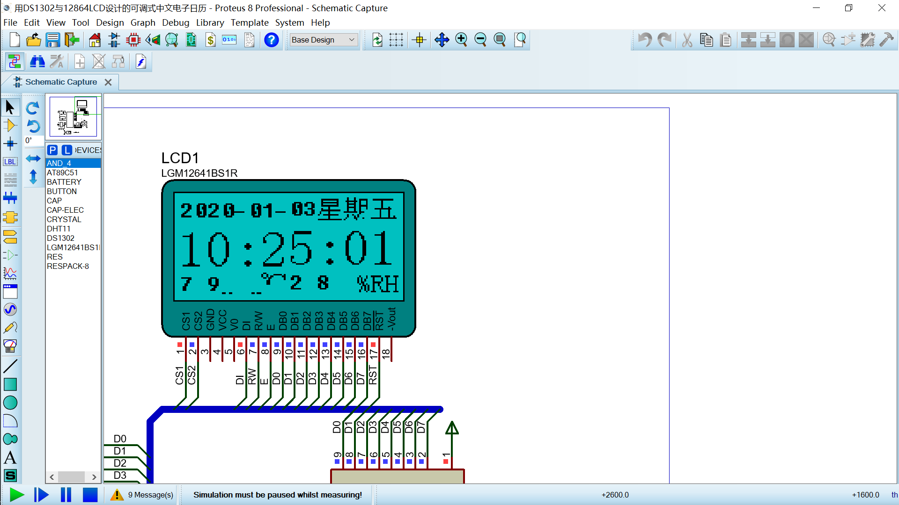
Task: Open the File menu
Action: pos(10,22)
